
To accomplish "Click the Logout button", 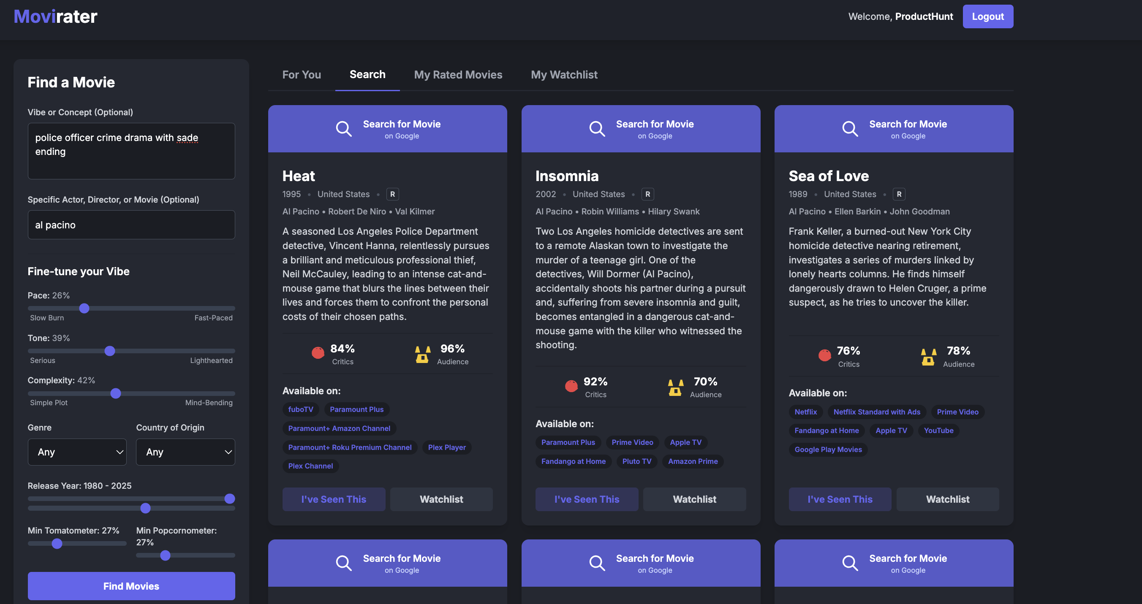I will click(x=988, y=16).
